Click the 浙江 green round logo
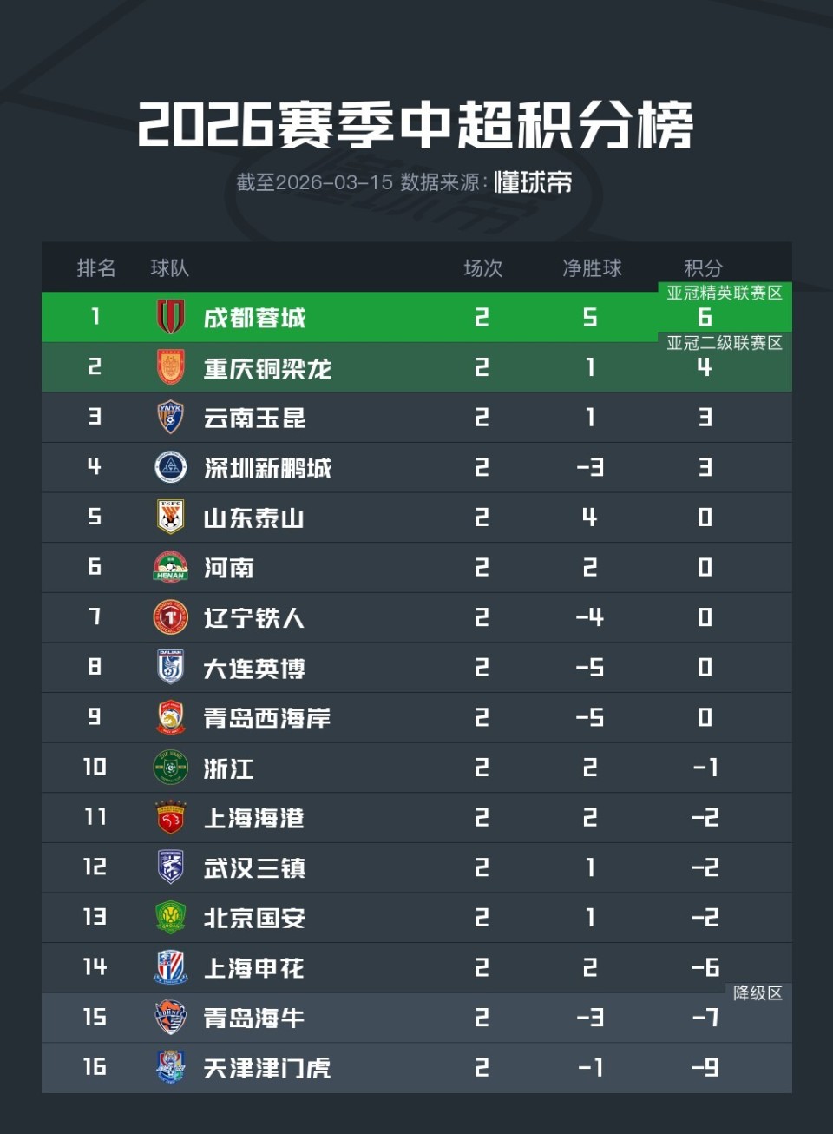The image size is (833, 1134). pyautogui.click(x=170, y=768)
